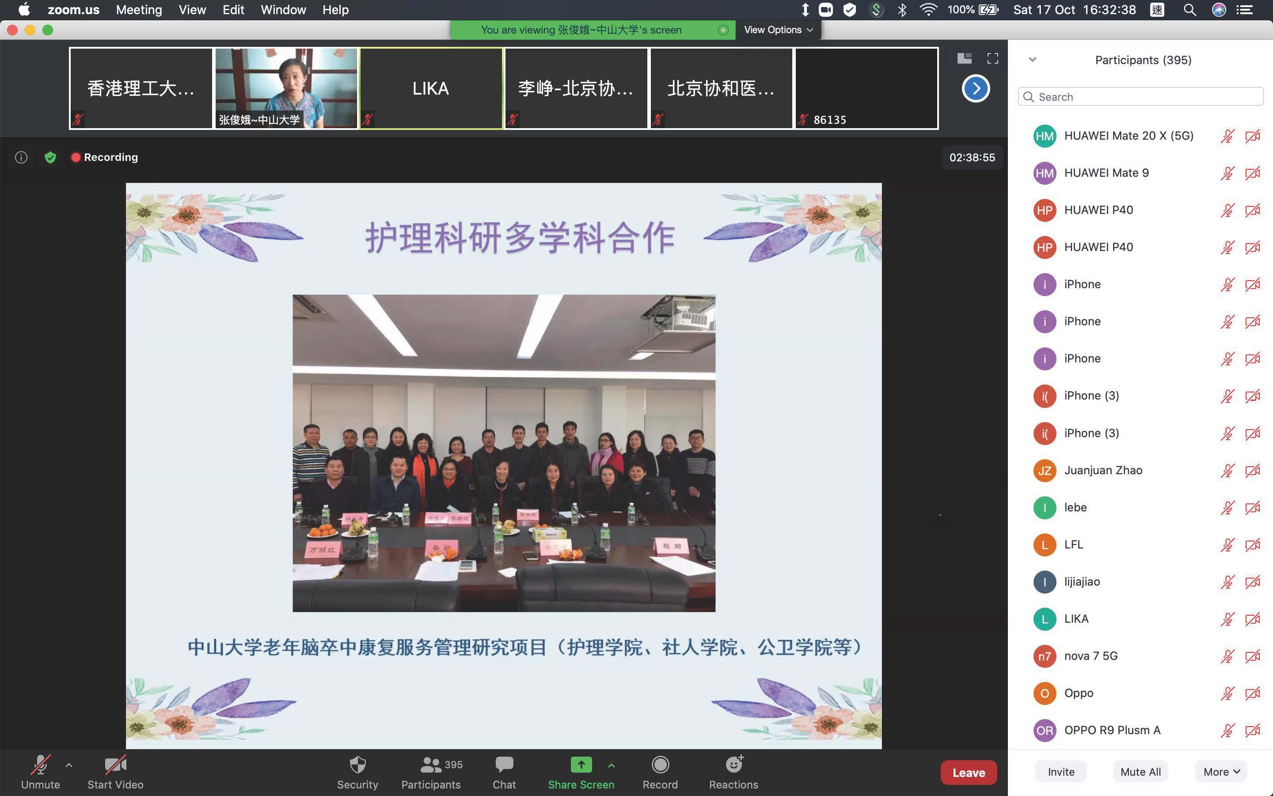Viewport: 1273px width, 796px height.
Task: Expand View Options dropdown
Action: (x=778, y=30)
